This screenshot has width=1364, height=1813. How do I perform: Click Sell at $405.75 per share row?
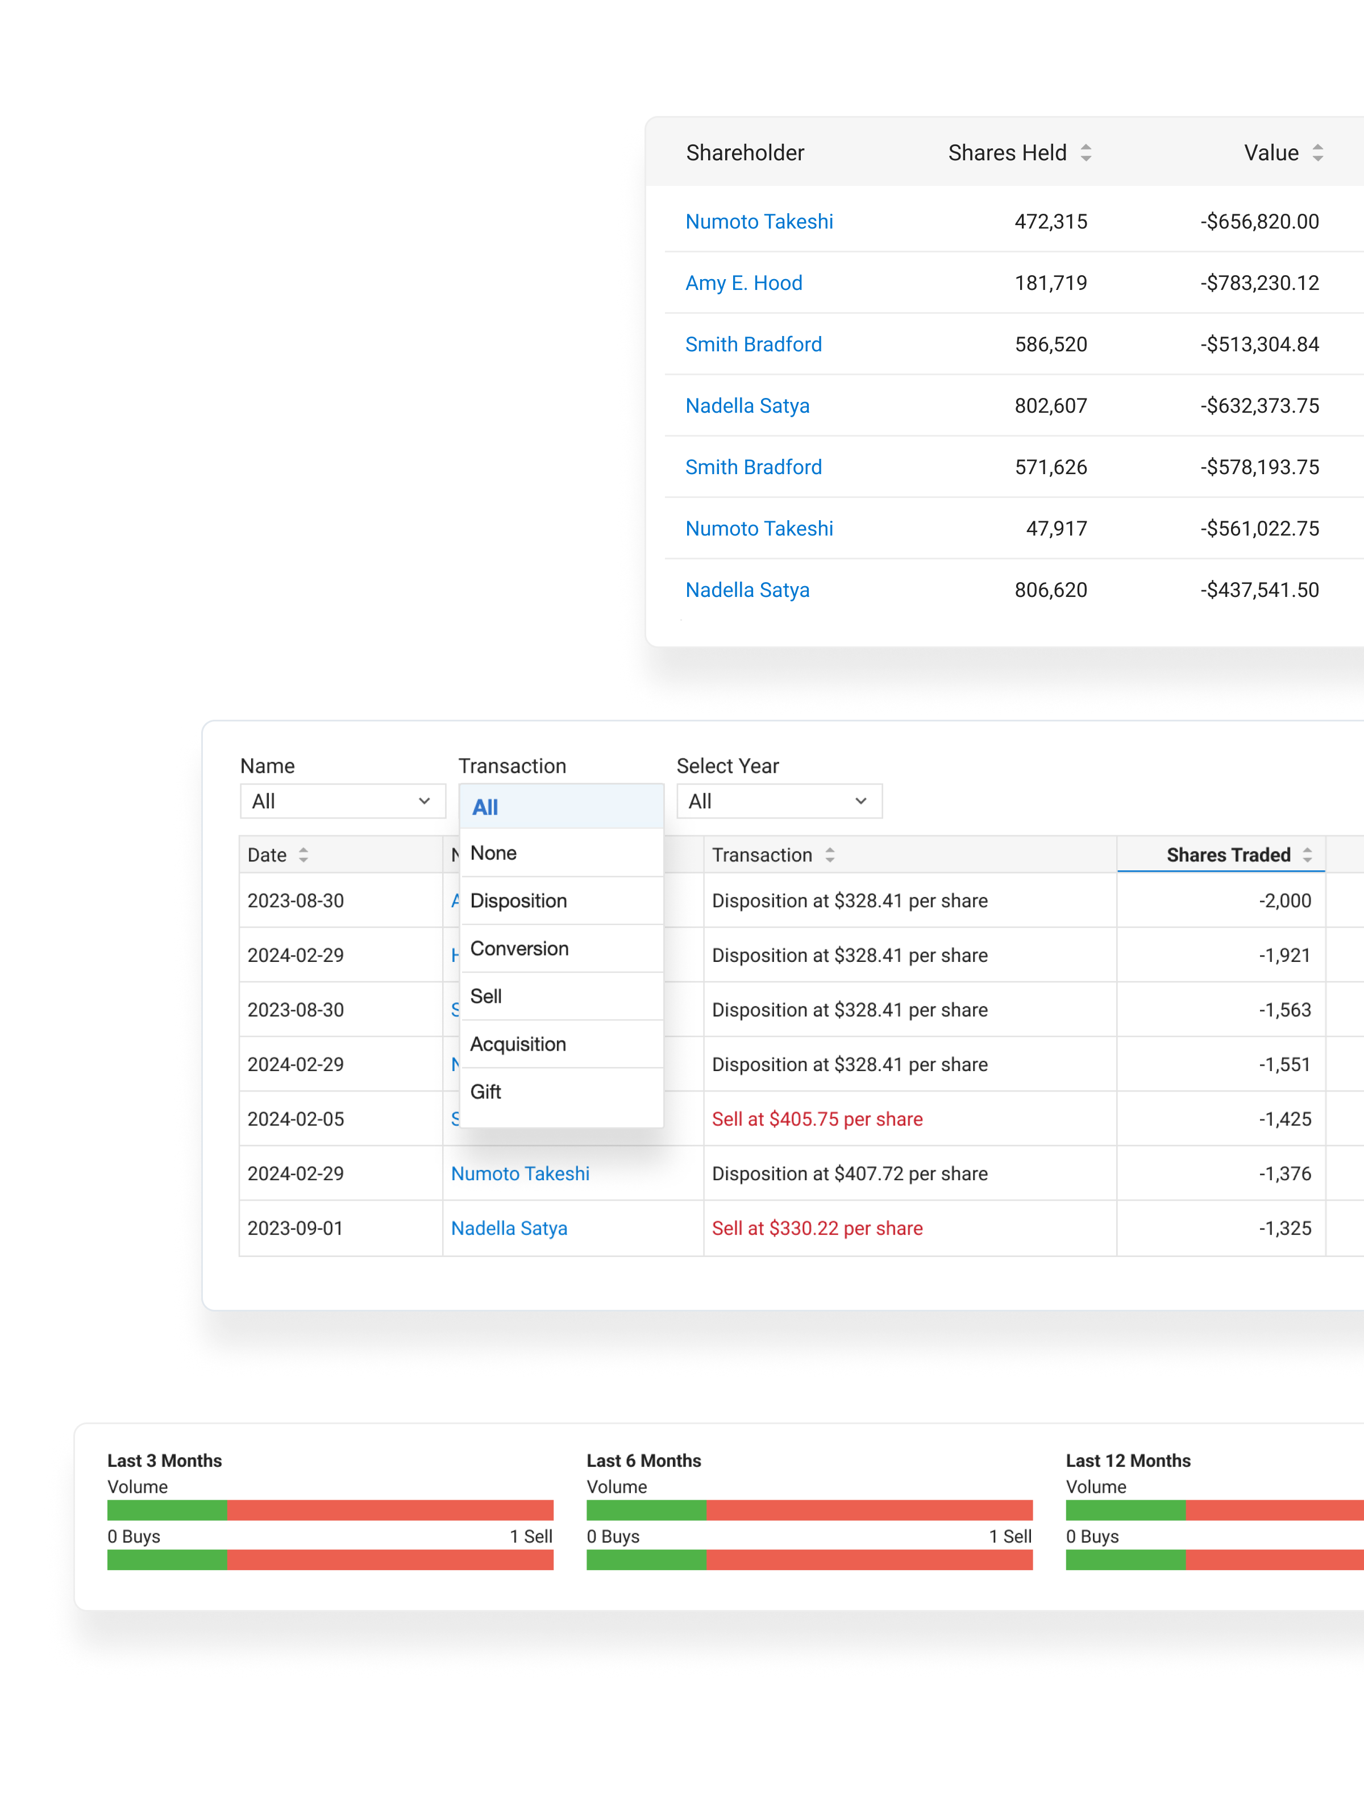817,1119
